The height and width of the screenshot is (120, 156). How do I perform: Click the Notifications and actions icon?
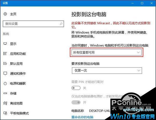[x=5, y=73]
